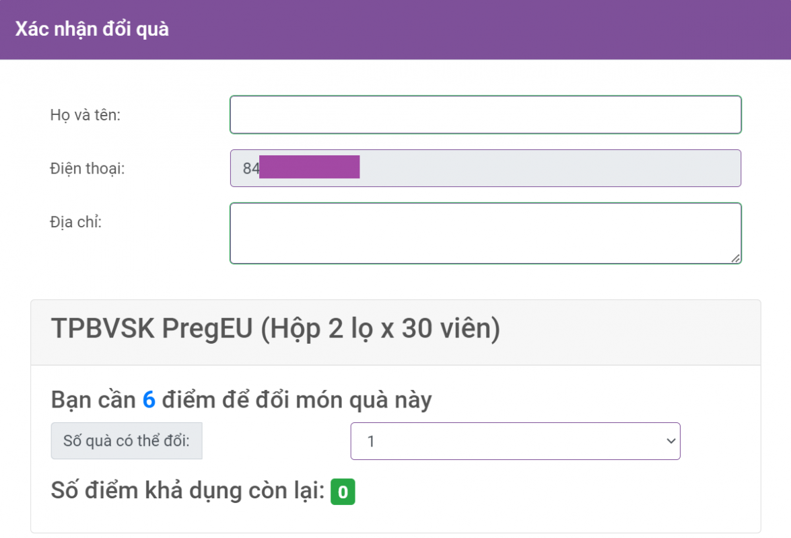Open the gift quantity dropdown showing 1
Viewport: 791px width, 538px height.
pyautogui.click(x=515, y=441)
